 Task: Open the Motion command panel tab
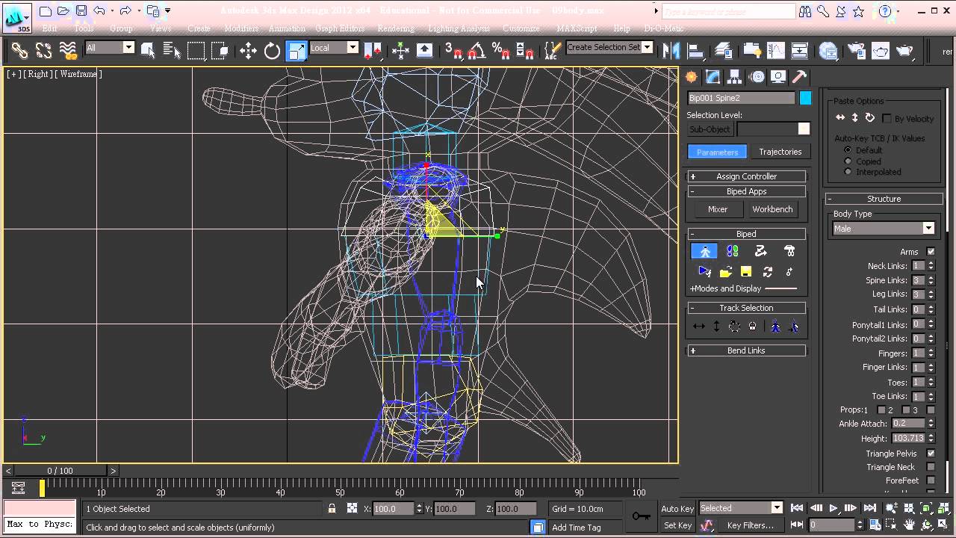click(x=757, y=77)
